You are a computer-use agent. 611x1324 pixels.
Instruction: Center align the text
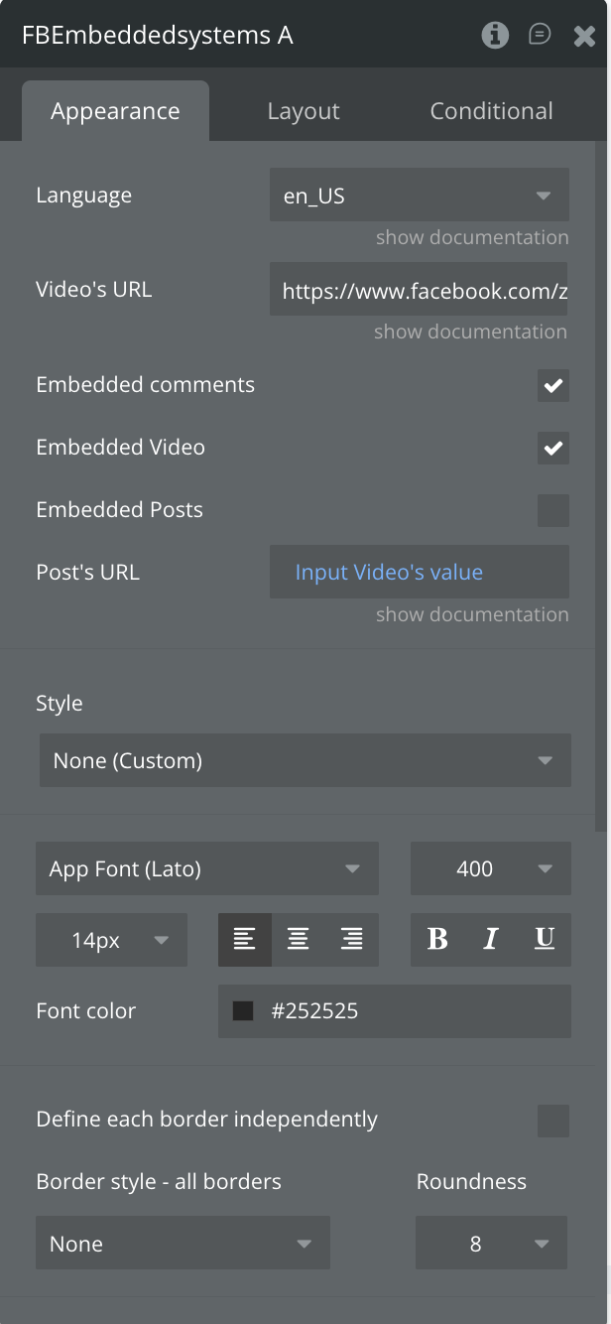coord(299,940)
